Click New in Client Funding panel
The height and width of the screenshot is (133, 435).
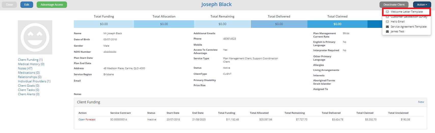pos(421,102)
